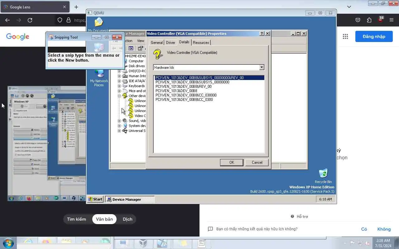Answer Không to the feedback question
399x249 pixels.
click(384, 229)
